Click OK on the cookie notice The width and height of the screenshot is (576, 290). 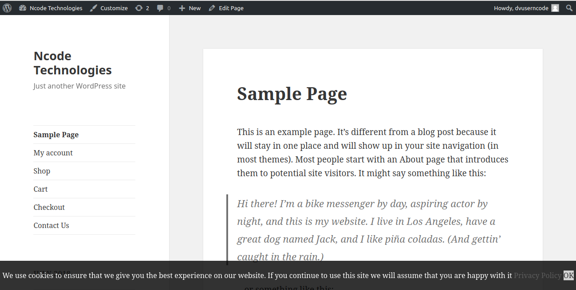click(x=568, y=275)
